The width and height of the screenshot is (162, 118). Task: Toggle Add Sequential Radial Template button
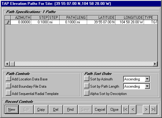8,93
